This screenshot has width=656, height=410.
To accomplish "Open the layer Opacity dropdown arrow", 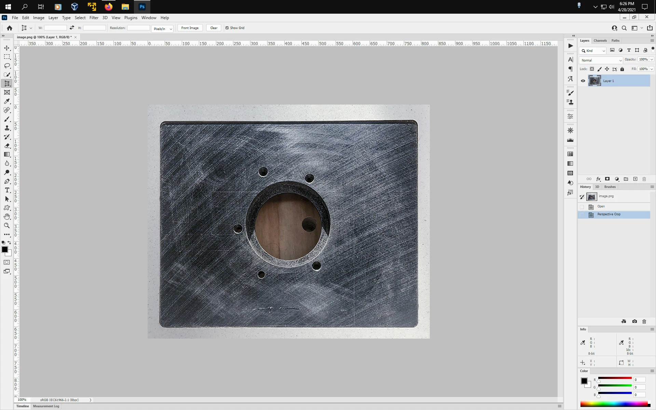I will (x=652, y=59).
